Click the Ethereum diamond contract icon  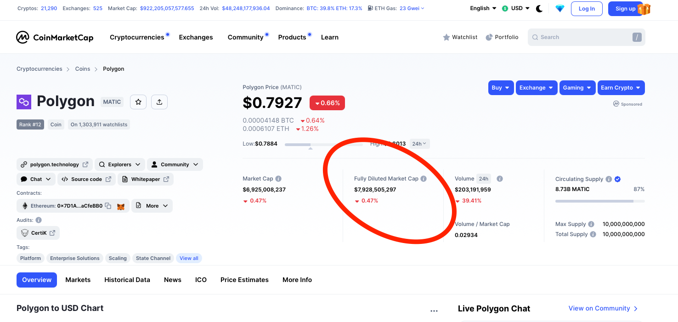[x=25, y=206]
